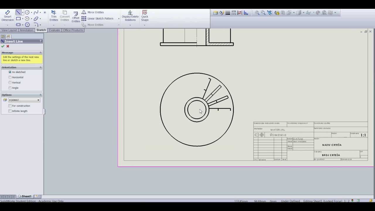Select the Polygon sketch tool
The image size is (375, 211).
pos(27,25)
